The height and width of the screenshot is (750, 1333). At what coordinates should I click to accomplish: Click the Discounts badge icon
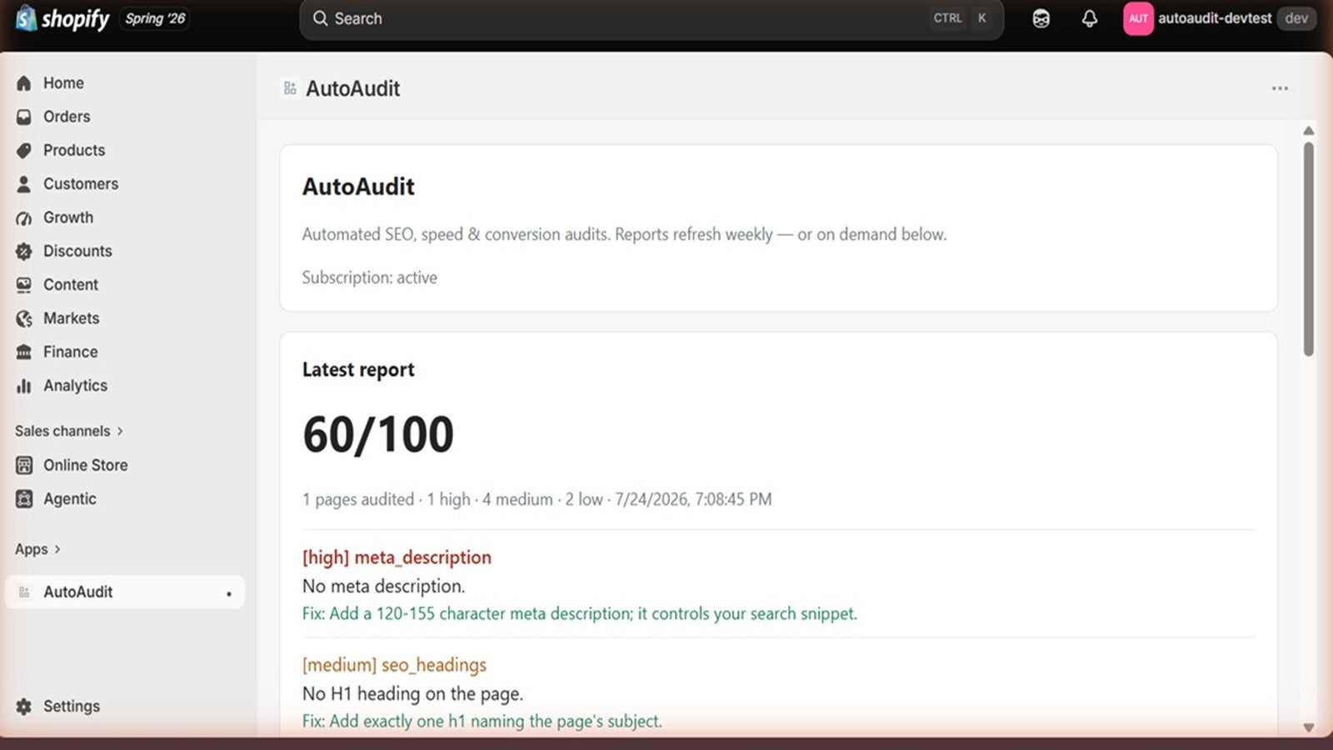click(x=24, y=251)
